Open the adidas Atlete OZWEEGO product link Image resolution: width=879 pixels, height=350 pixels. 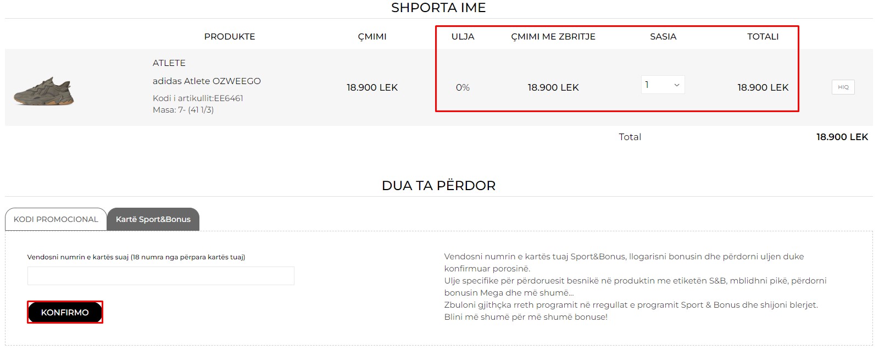coord(207,81)
